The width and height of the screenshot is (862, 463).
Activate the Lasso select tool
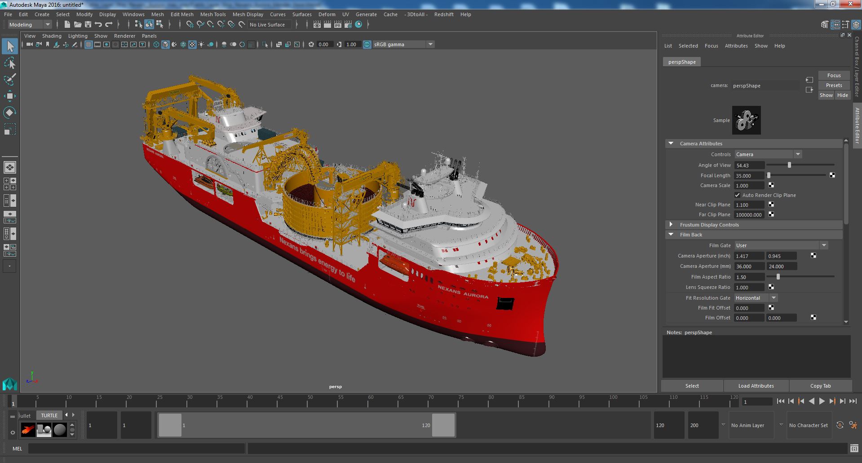coord(10,63)
